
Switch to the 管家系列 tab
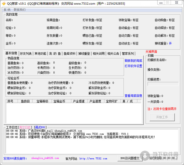coord(128,54)
